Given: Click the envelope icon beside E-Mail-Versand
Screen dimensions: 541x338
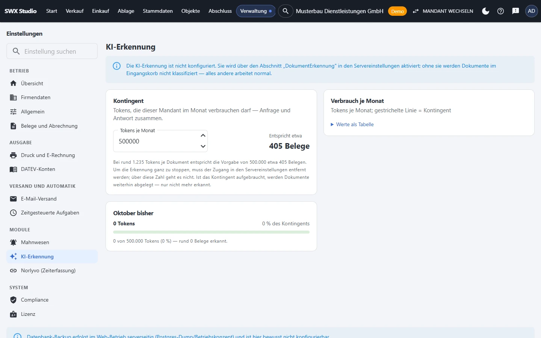Looking at the screenshot, I should 14,199.
